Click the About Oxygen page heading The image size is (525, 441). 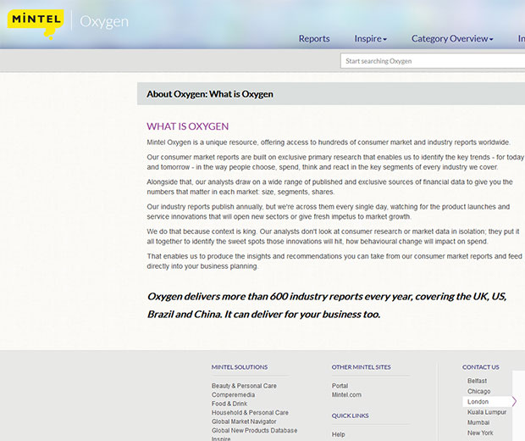[x=210, y=94]
